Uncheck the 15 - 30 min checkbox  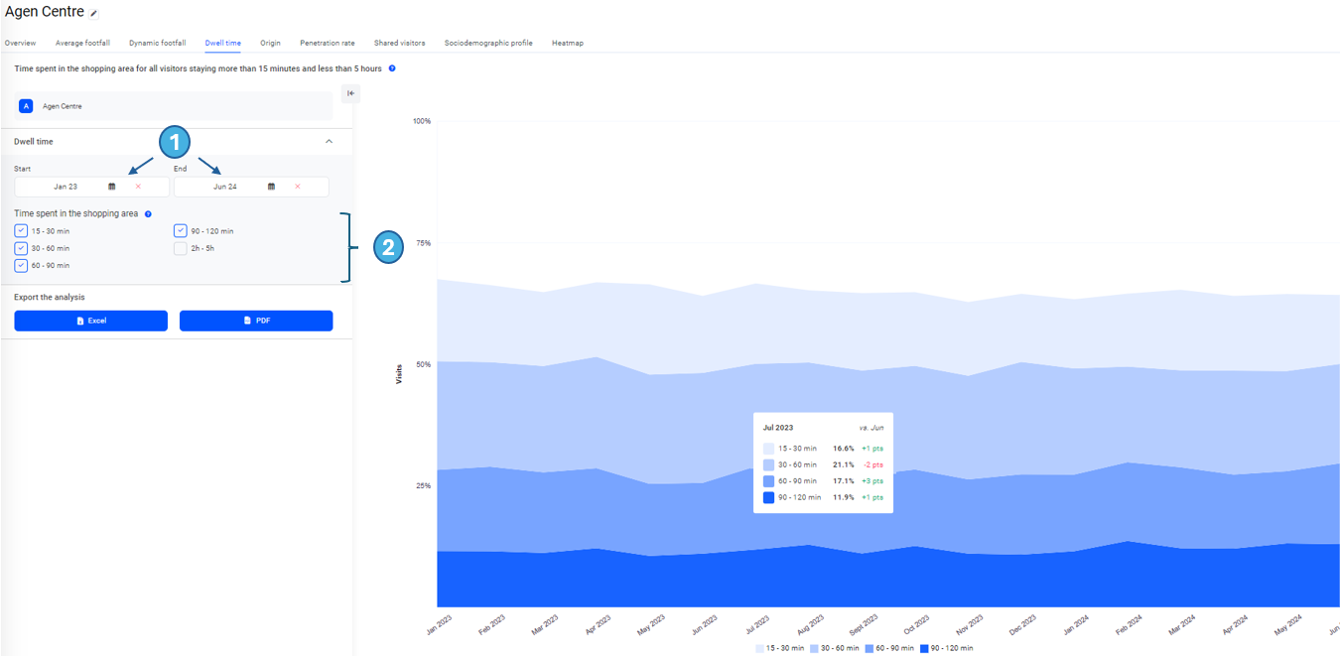click(x=21, y=231)
